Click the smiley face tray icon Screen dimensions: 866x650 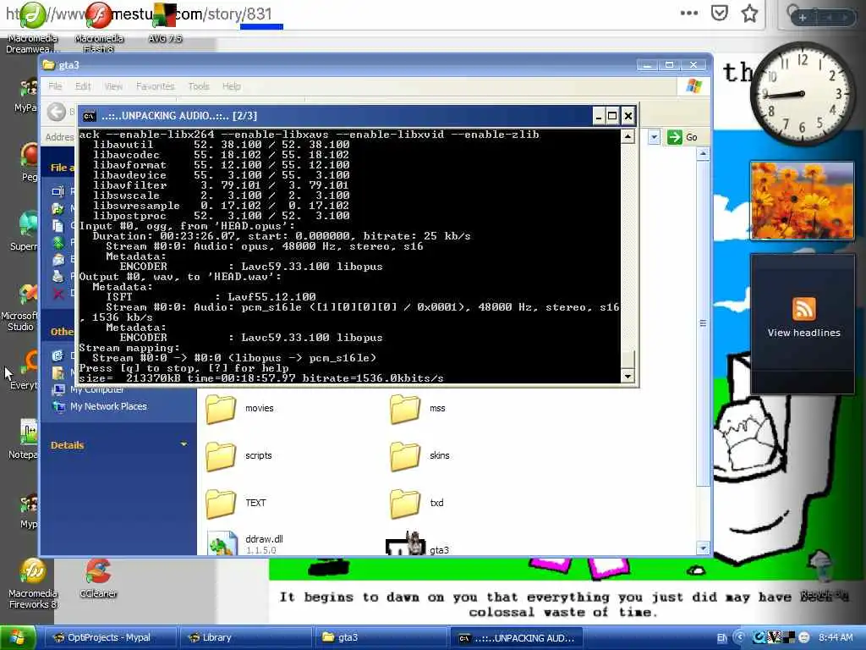point(804,637)
